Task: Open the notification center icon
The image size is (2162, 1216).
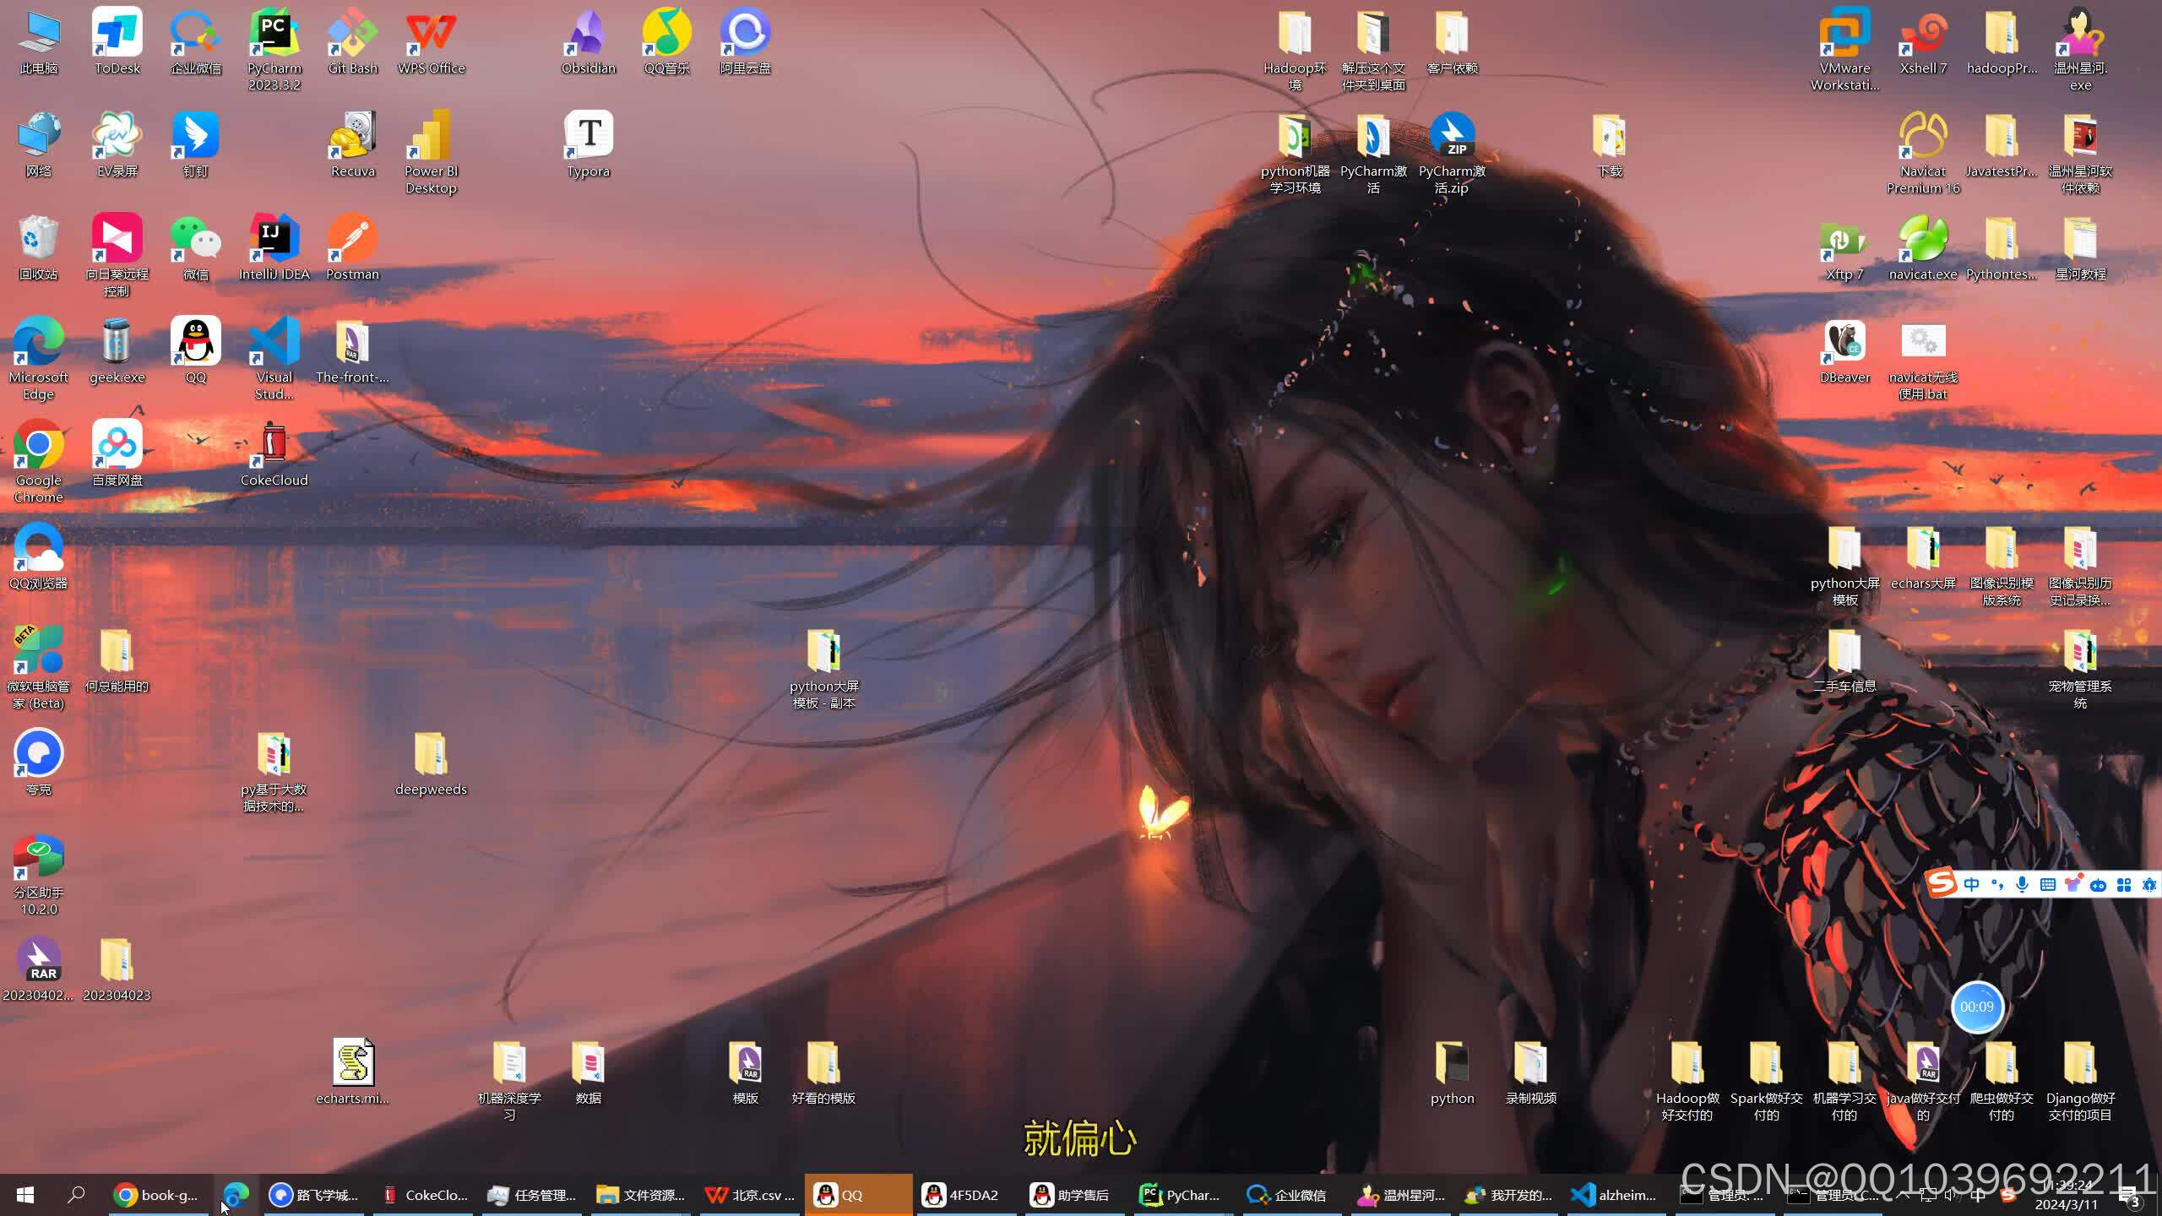Action: pyautogui.click(x=2130, y=1196)
